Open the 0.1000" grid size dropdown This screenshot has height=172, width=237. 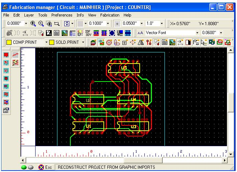click(x=108, y=24)
